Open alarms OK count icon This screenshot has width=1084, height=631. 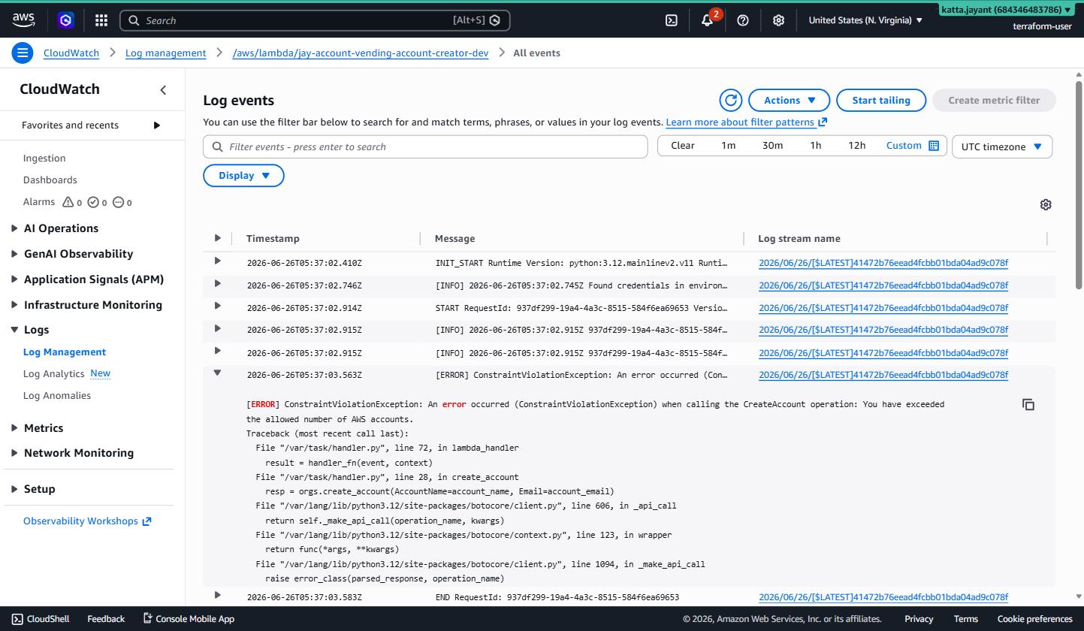click(94, 202)
